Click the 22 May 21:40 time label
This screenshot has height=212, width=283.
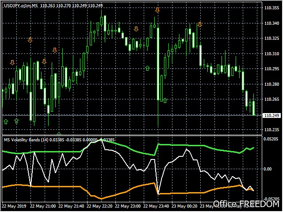[x=71, y=206]
